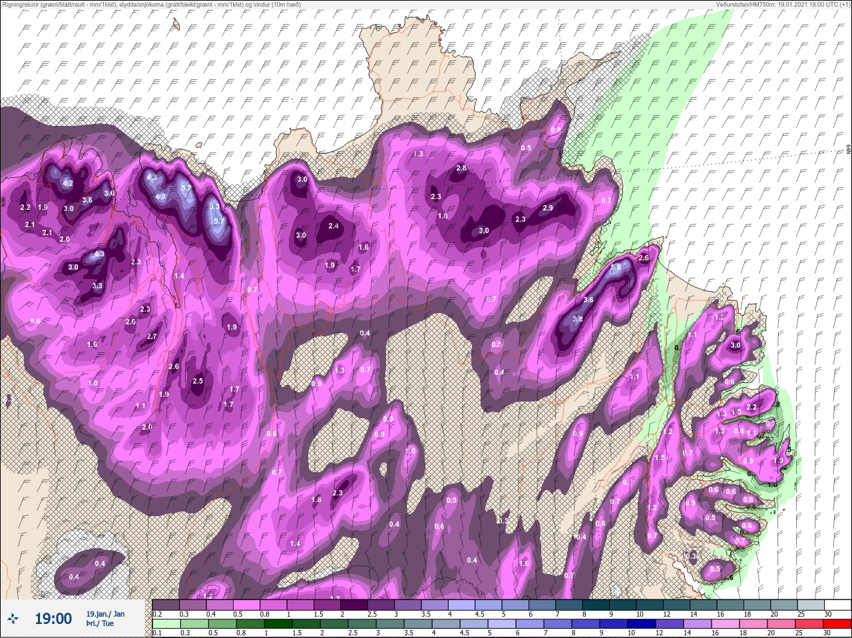This screenshot has width=852, height=638.
Task: Pick the first top-row swatch starting at 0.2
Action: point(166,605)
